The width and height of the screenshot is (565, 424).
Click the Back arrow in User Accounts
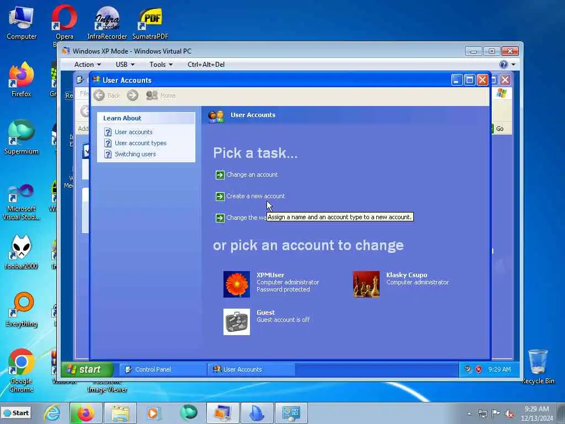(x=99, y=95)
